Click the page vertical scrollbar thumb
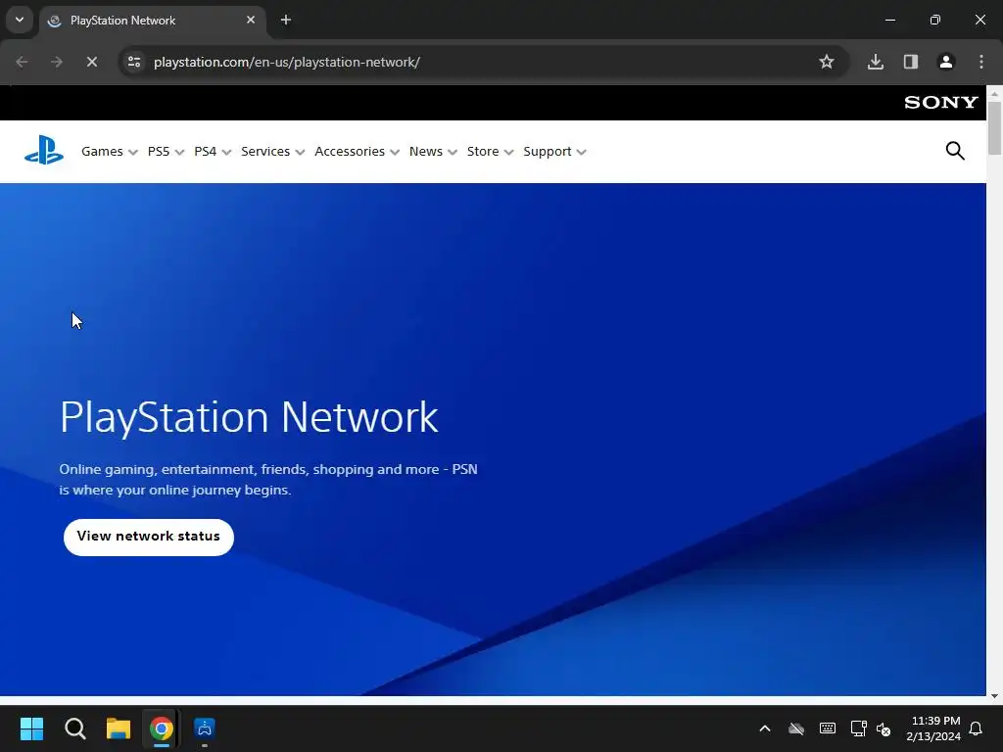The height and width of the screenshot is (752, 1003). click(x=994, y=127)
